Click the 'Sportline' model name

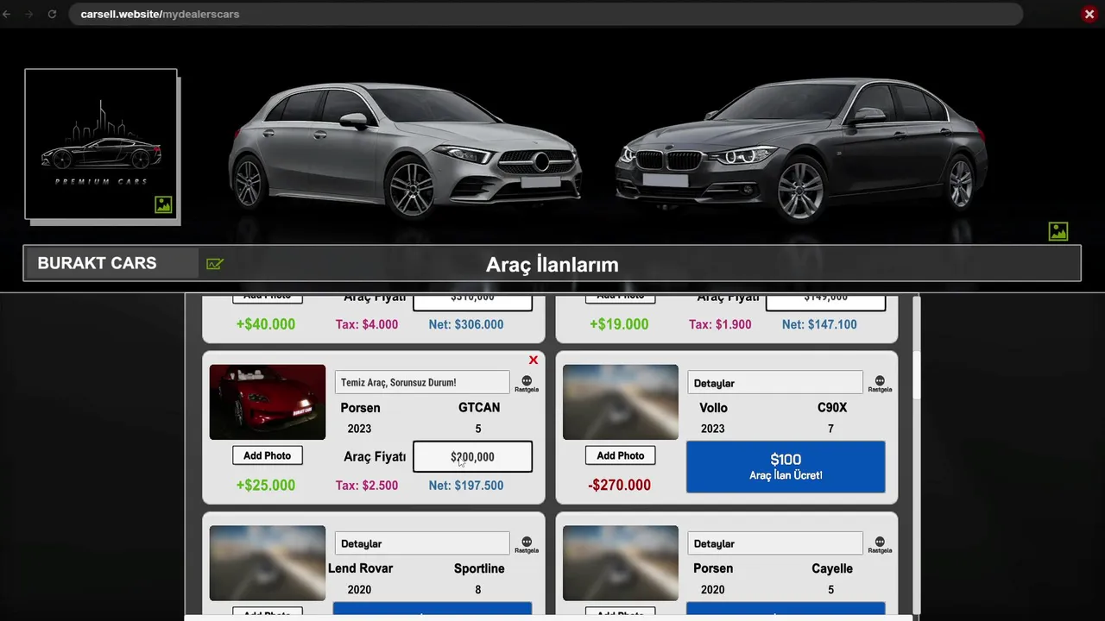(479, 568)
